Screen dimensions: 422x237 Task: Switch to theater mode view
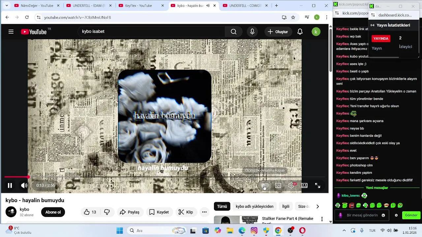tap(304, 186)
